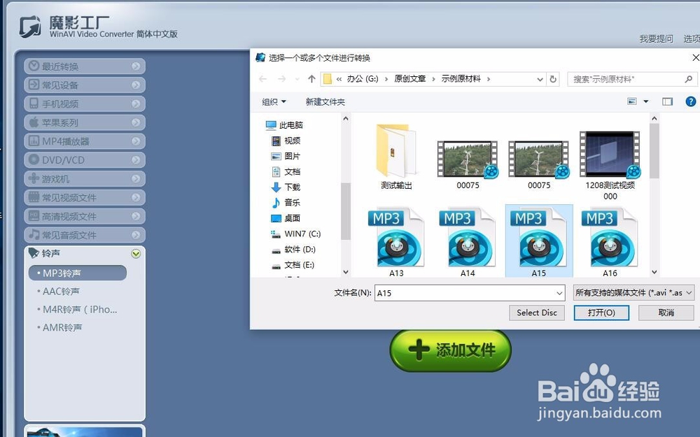This screenshot has width=700, height=437.
Task: Expand arrow on 游戏机 row
Action: (136, 179)
